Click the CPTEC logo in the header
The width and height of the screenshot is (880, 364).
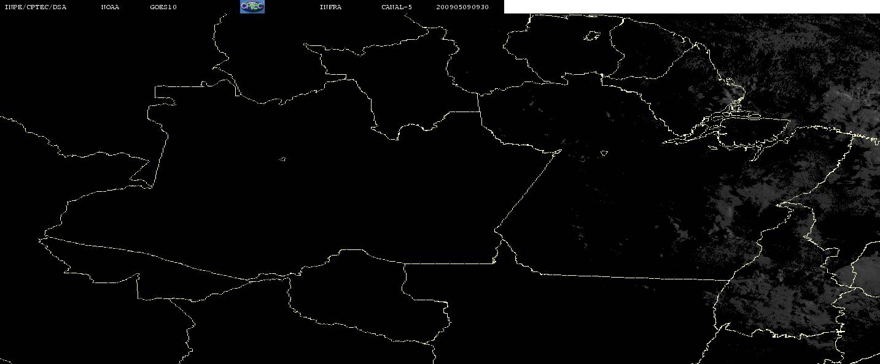point(252,7)
